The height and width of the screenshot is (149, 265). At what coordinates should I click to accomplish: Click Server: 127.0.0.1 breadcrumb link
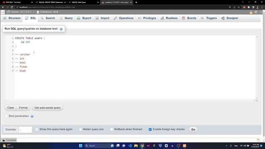click(21, 12)
